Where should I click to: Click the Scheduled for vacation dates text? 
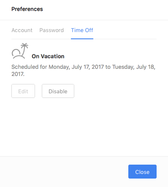tap(83, 70)
